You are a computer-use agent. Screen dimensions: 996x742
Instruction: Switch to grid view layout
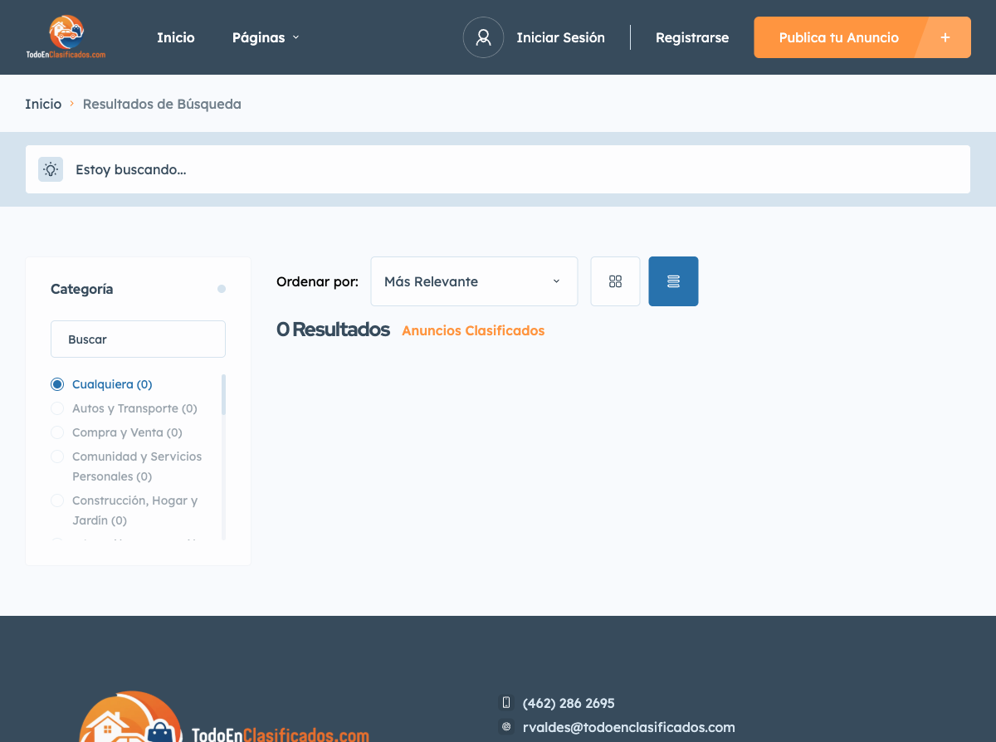click(x=615, y=281)
